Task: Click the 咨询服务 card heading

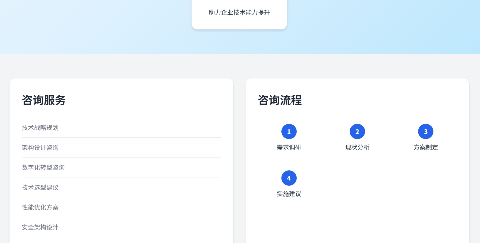Action: pos(44,100)
